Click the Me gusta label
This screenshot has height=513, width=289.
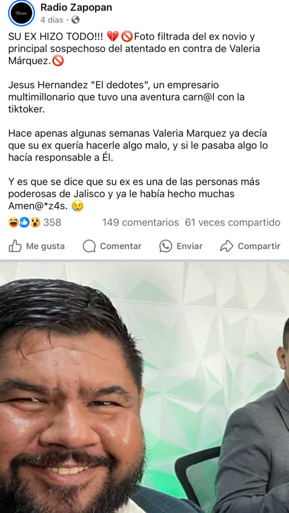[x=45, y=246]
